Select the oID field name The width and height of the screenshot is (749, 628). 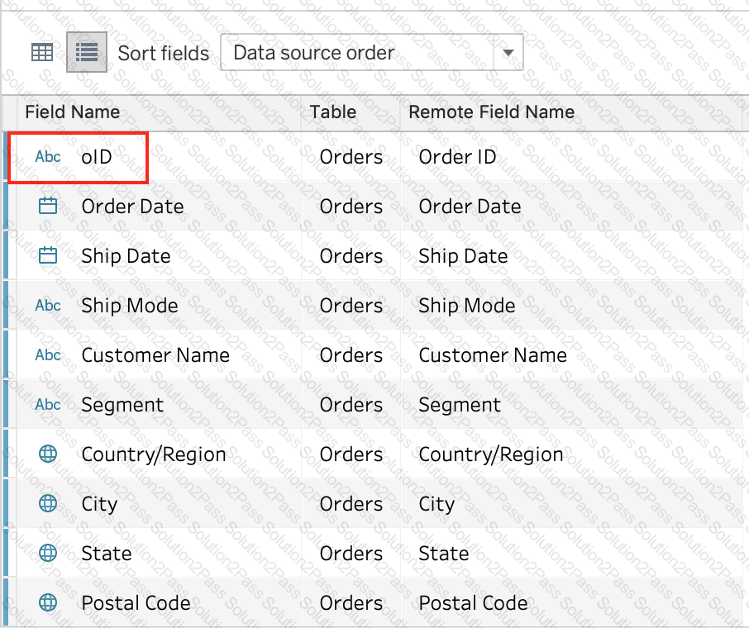coord(97,157)
